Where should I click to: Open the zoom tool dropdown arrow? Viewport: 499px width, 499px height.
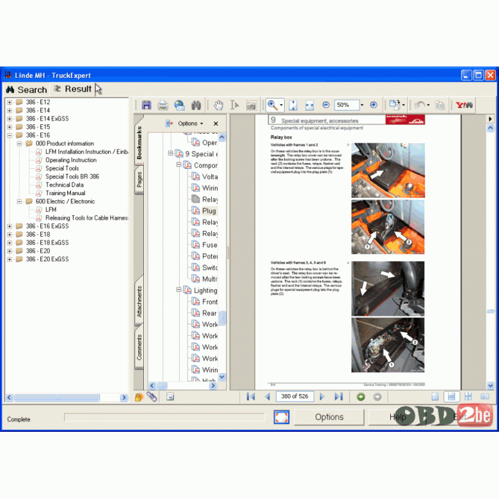click(x=281, y=105)
